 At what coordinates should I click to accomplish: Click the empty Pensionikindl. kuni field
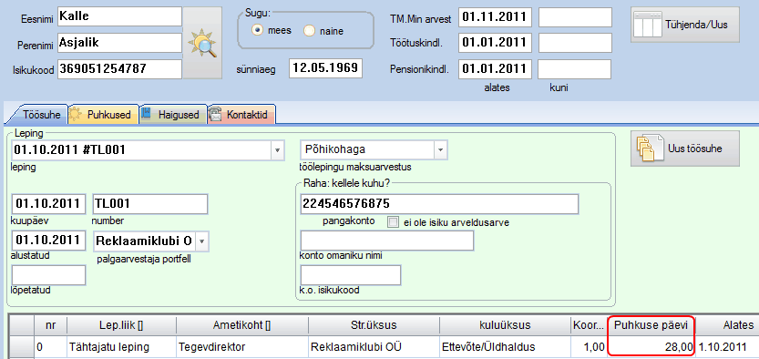tap(576, 69)
